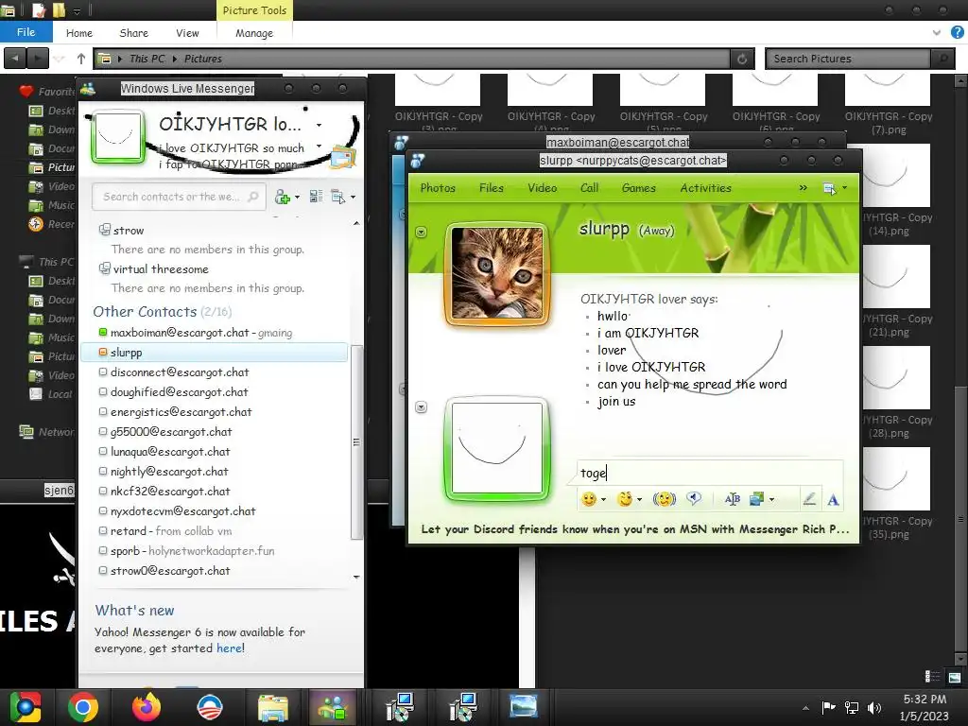Expand the Explorer ribbon chevron
Screen dimensions: 968x726
(x=937, y=32)
